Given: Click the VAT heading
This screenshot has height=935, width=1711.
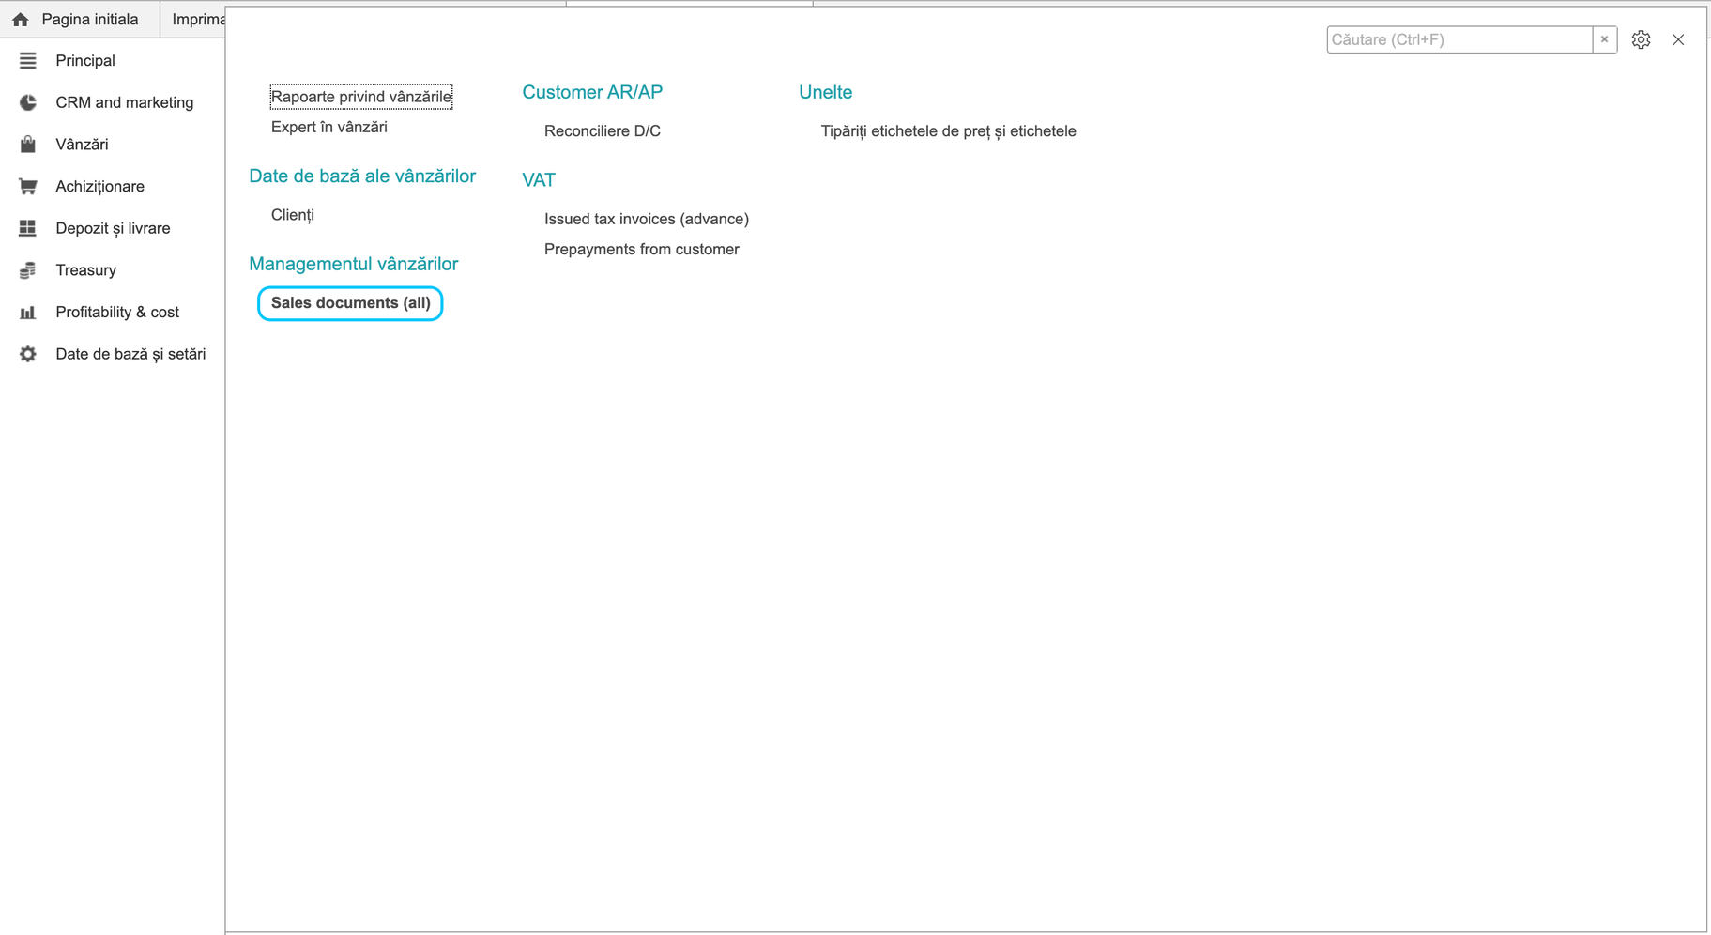Looking at the screenshot, I should [539, 180].
